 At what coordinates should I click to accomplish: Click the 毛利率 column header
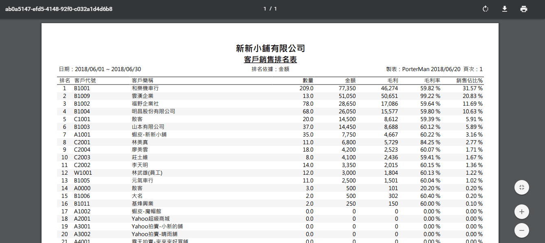pyautogui.click(x=432, y=80)
